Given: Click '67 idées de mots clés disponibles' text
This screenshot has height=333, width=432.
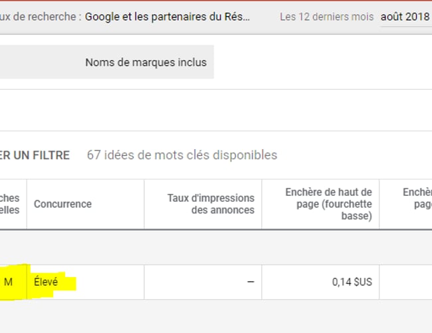Looking at the screenshot, I should tap(182, 155).
